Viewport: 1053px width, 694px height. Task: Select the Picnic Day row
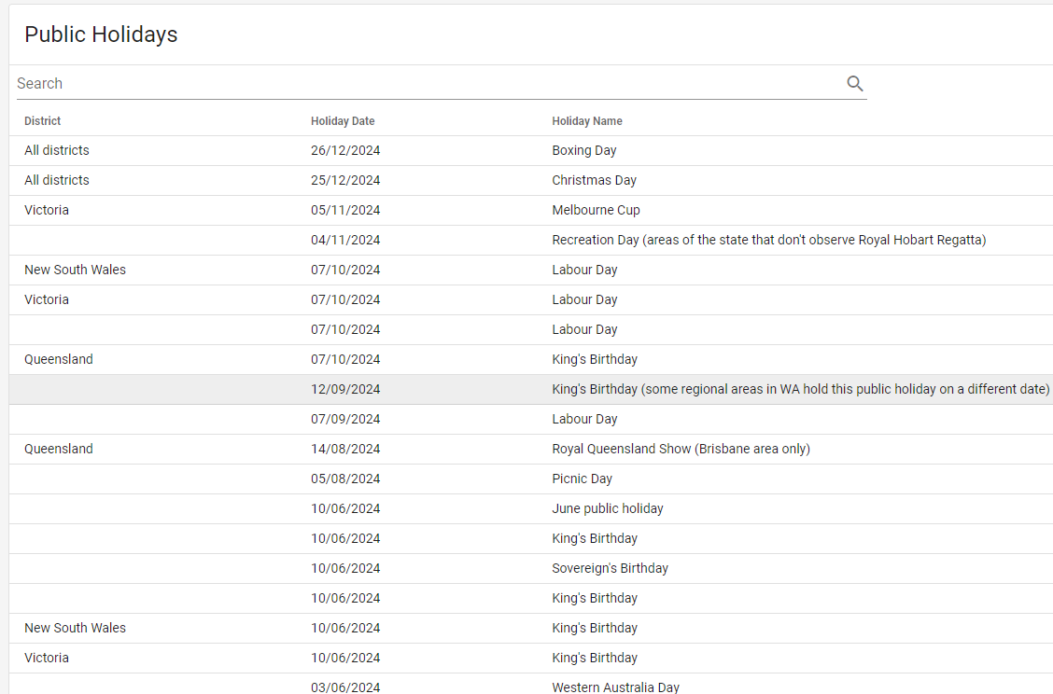click(582, 479)
